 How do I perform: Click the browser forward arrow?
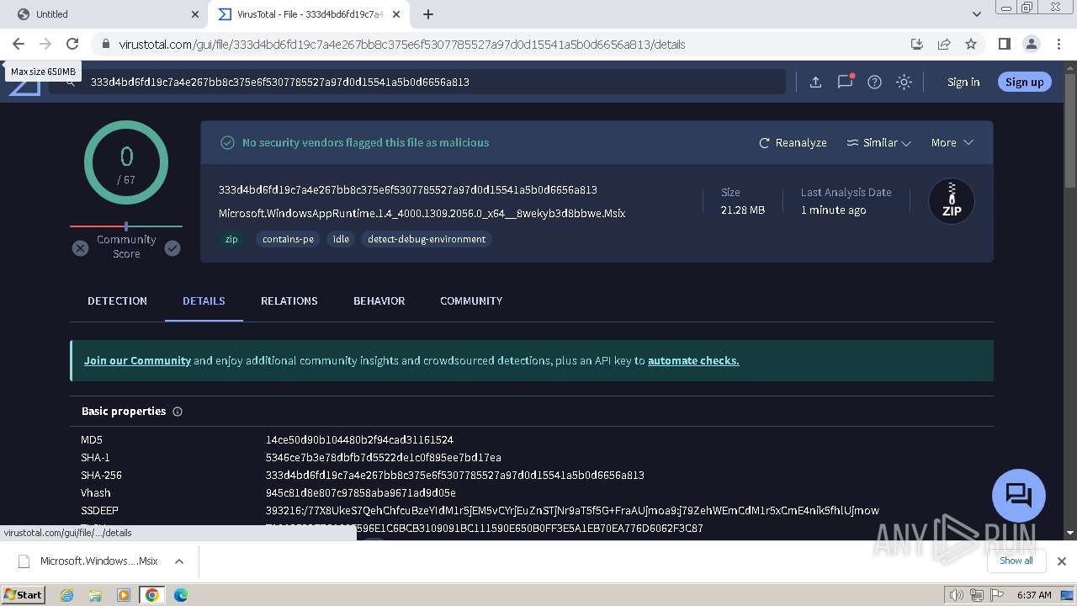[45, 44]
